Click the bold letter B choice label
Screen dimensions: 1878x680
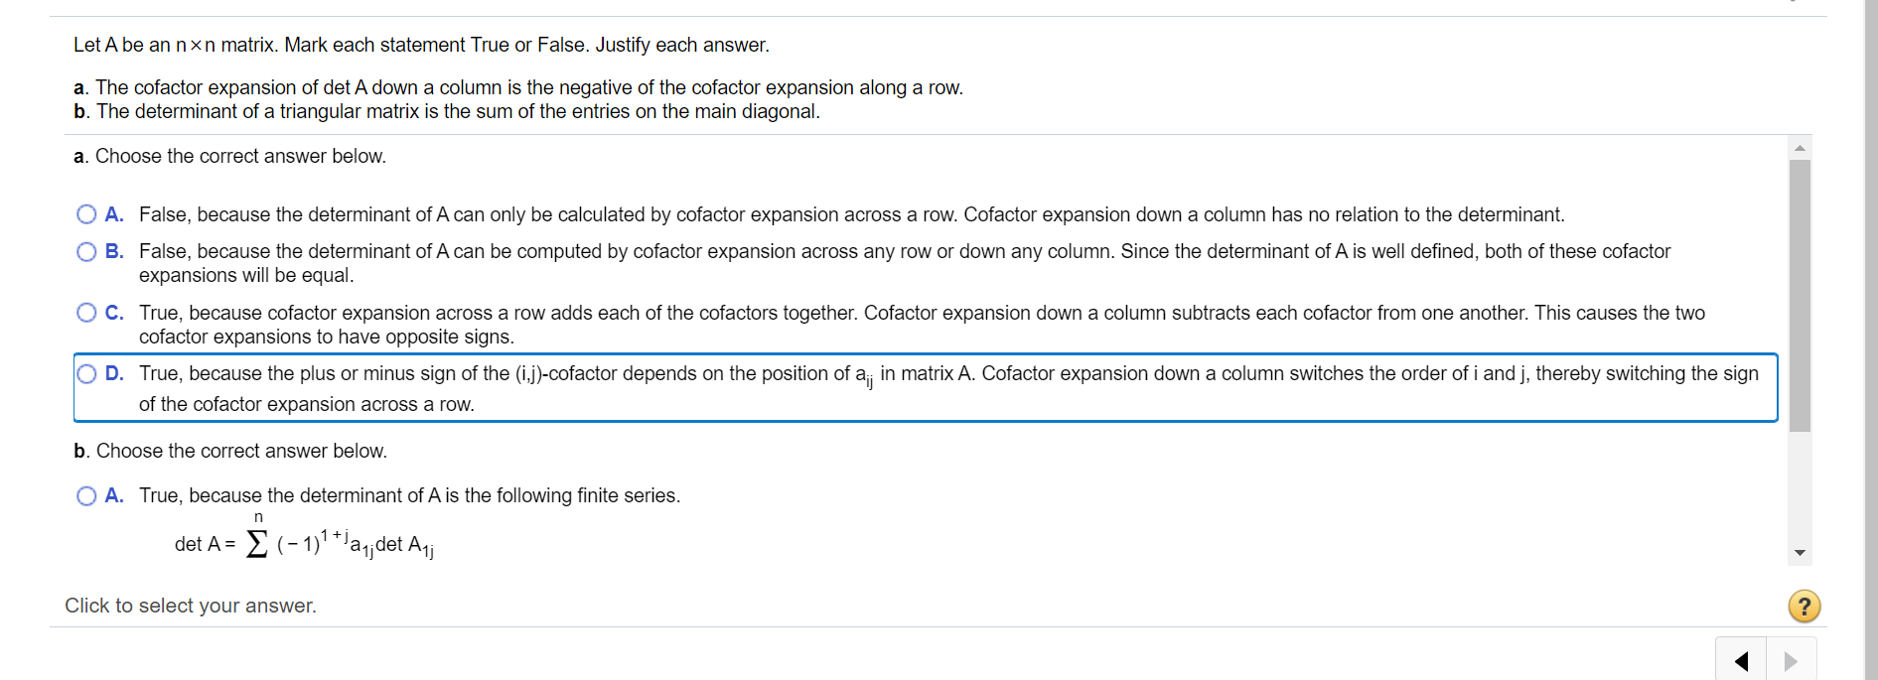pos(114,251)
